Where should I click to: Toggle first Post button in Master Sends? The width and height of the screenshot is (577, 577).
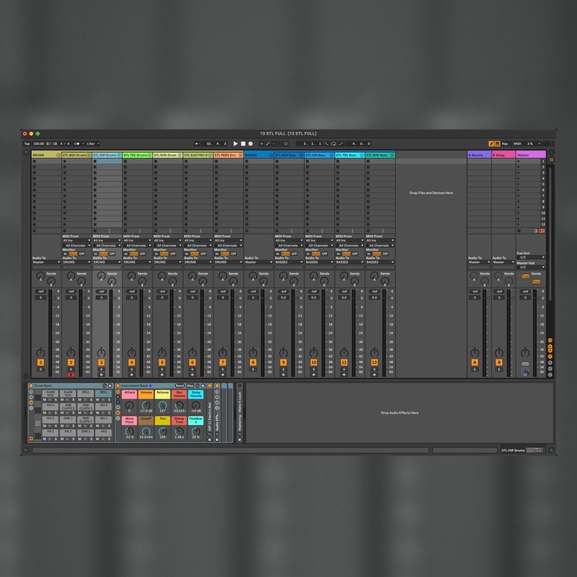(x=525, y=276)
